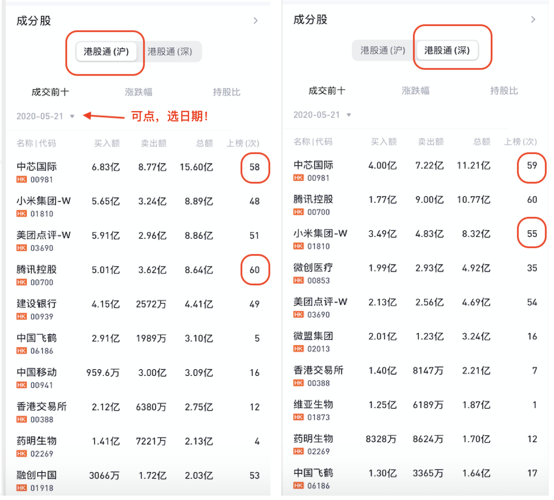Viewport: 554px width, 500px height.
Task: Switch to 持股比 tab in left panel
Action: [x=227, y=92]
